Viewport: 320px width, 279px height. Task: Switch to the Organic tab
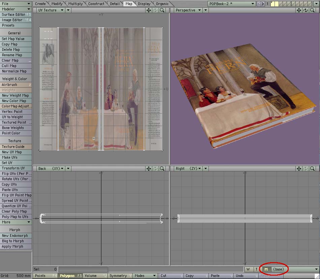click(162, 4)
